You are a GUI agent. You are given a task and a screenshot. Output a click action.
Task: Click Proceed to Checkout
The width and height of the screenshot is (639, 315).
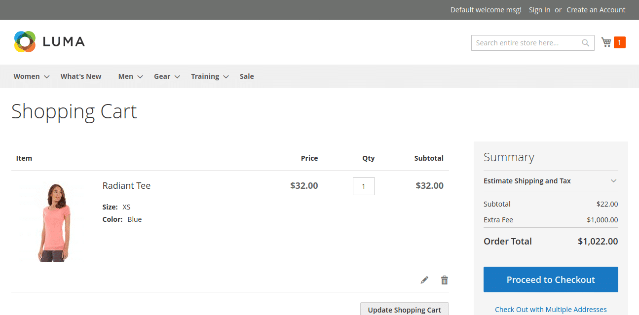click(550, 280)
